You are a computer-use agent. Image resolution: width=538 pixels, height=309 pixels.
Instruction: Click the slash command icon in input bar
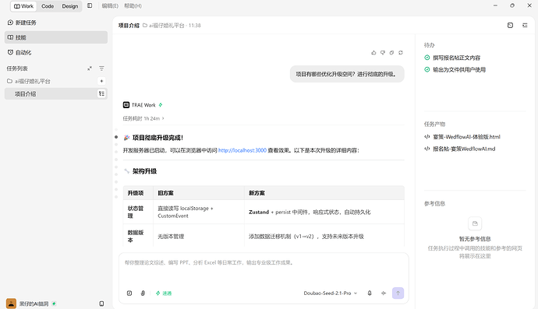[129, 293]
